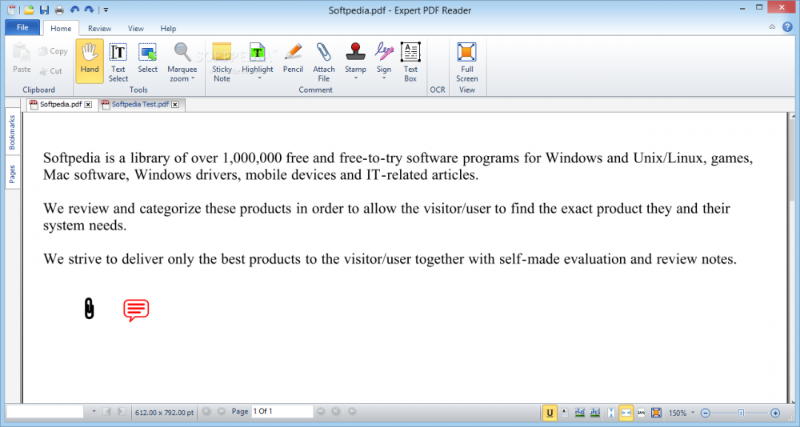
Task: Add a Sticky Note comment
Action: point(222,62)
